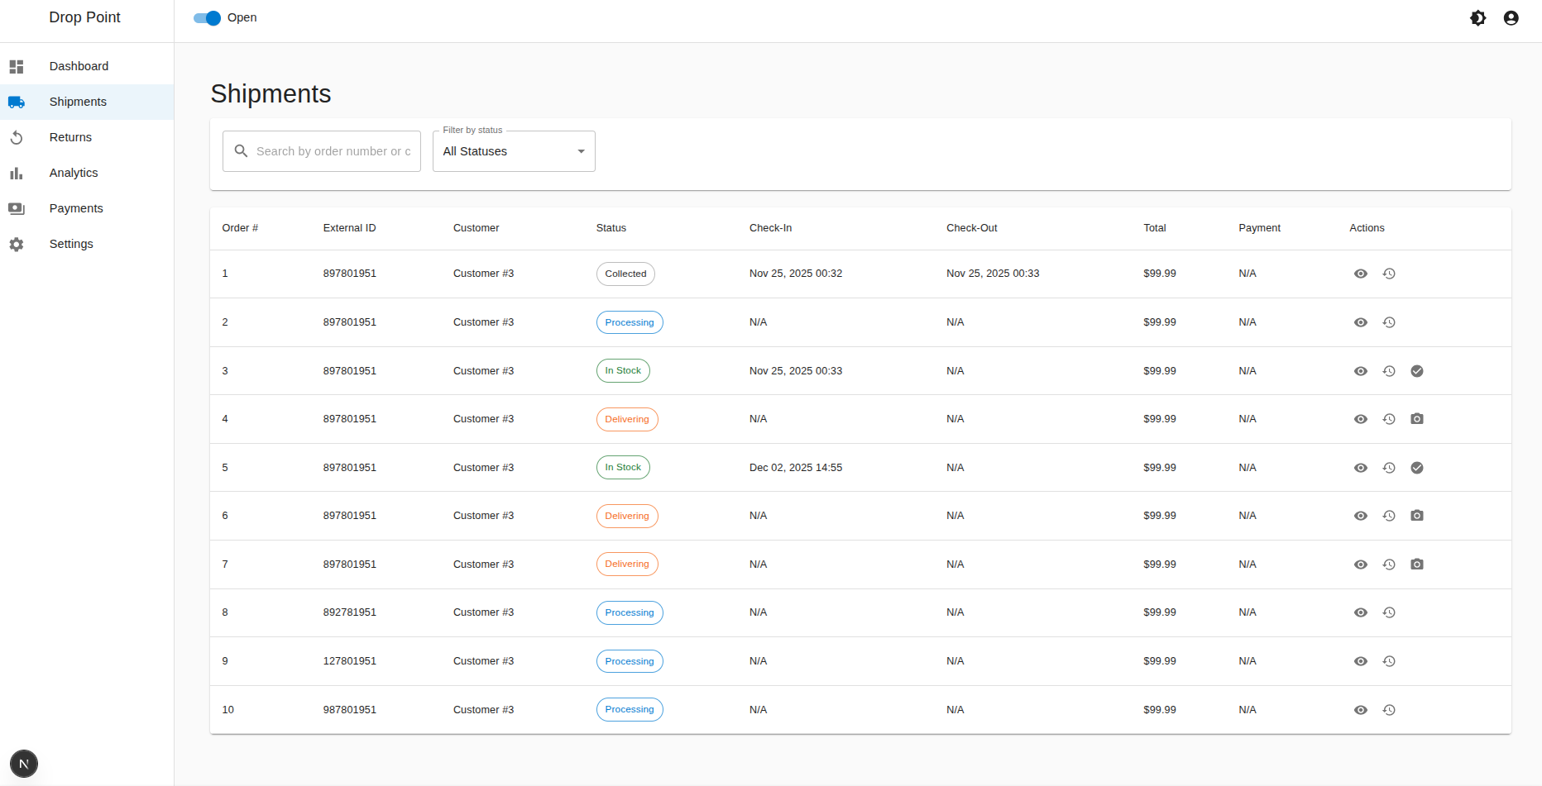1542x786 pixels.
Task: Click the Next.js dev tools badge
Action: point(24,764)
